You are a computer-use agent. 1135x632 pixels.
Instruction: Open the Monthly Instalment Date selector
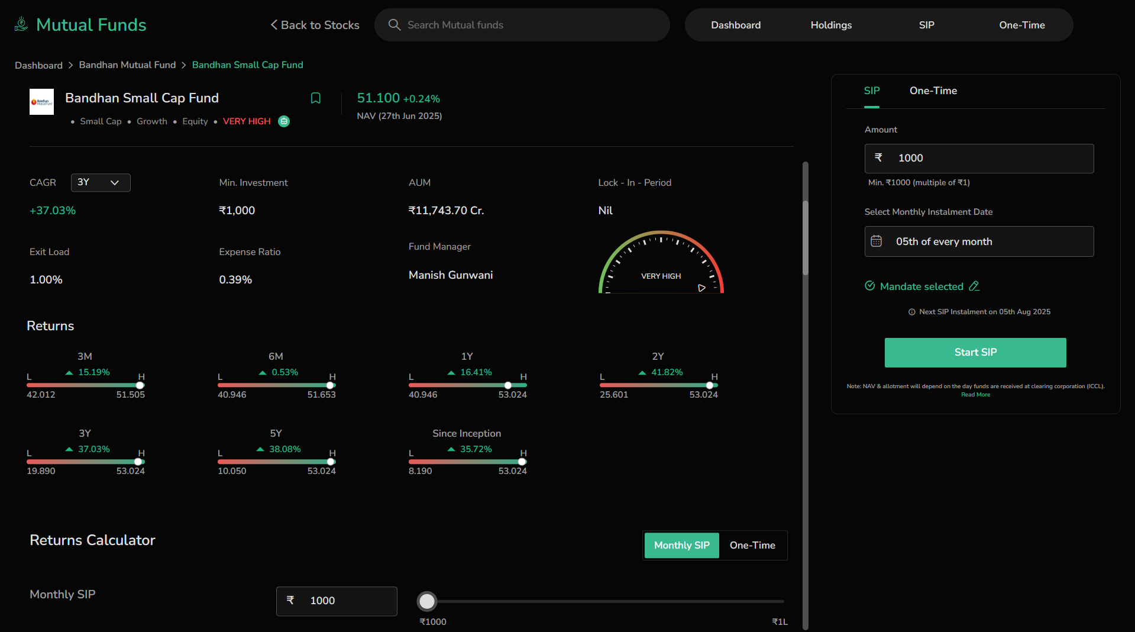click(979, 241)
